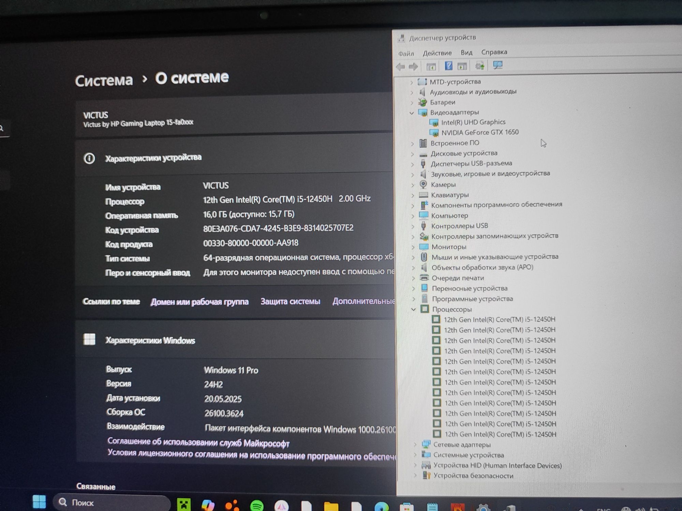Click the show/hide console tree toolbar icon

pos(431,66)
